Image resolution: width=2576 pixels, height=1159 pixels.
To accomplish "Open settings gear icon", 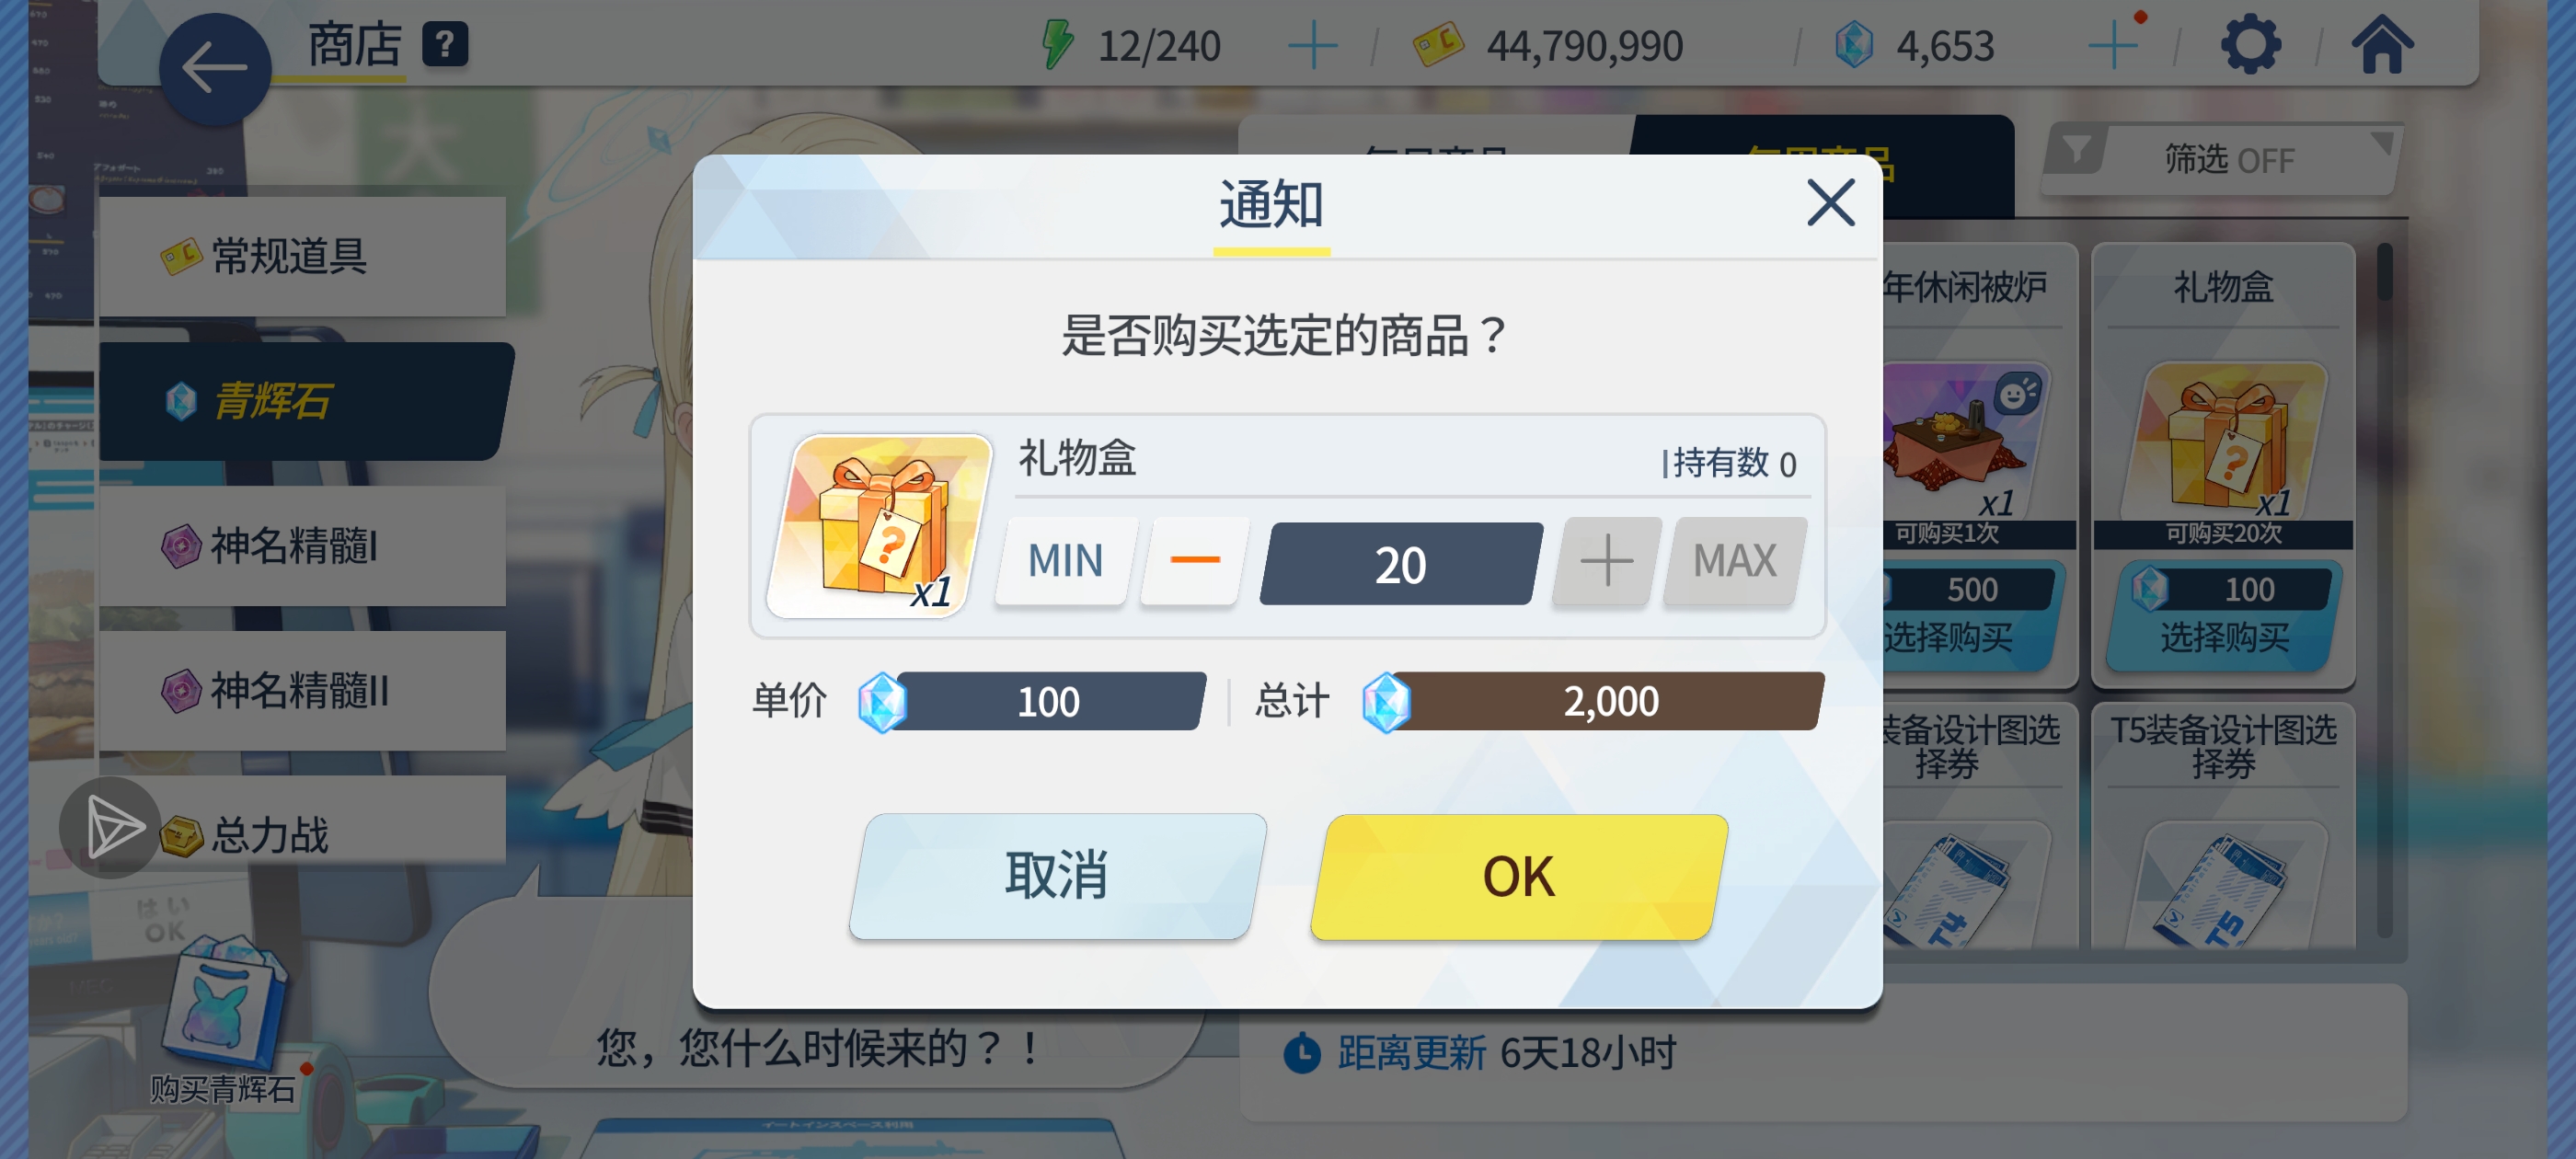I will click(x=2250, y=45).
